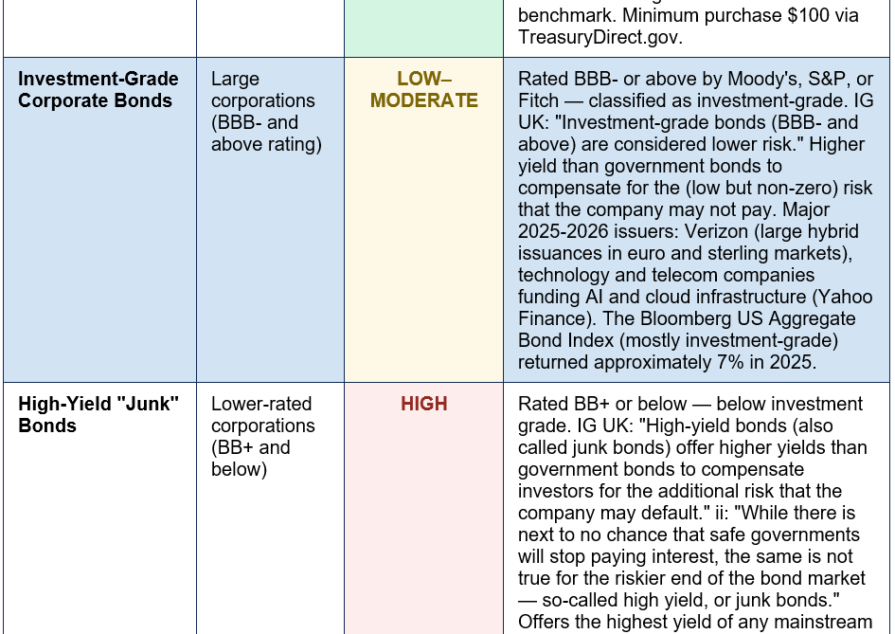Select the High-Yield "Junk" Bonds row title
Image resolution: width=895 pixels, height=634 pixels.
pyautogui.click(x=98, y=415)
